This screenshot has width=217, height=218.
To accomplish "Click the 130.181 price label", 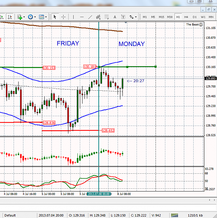I will (x=90, y=67).
